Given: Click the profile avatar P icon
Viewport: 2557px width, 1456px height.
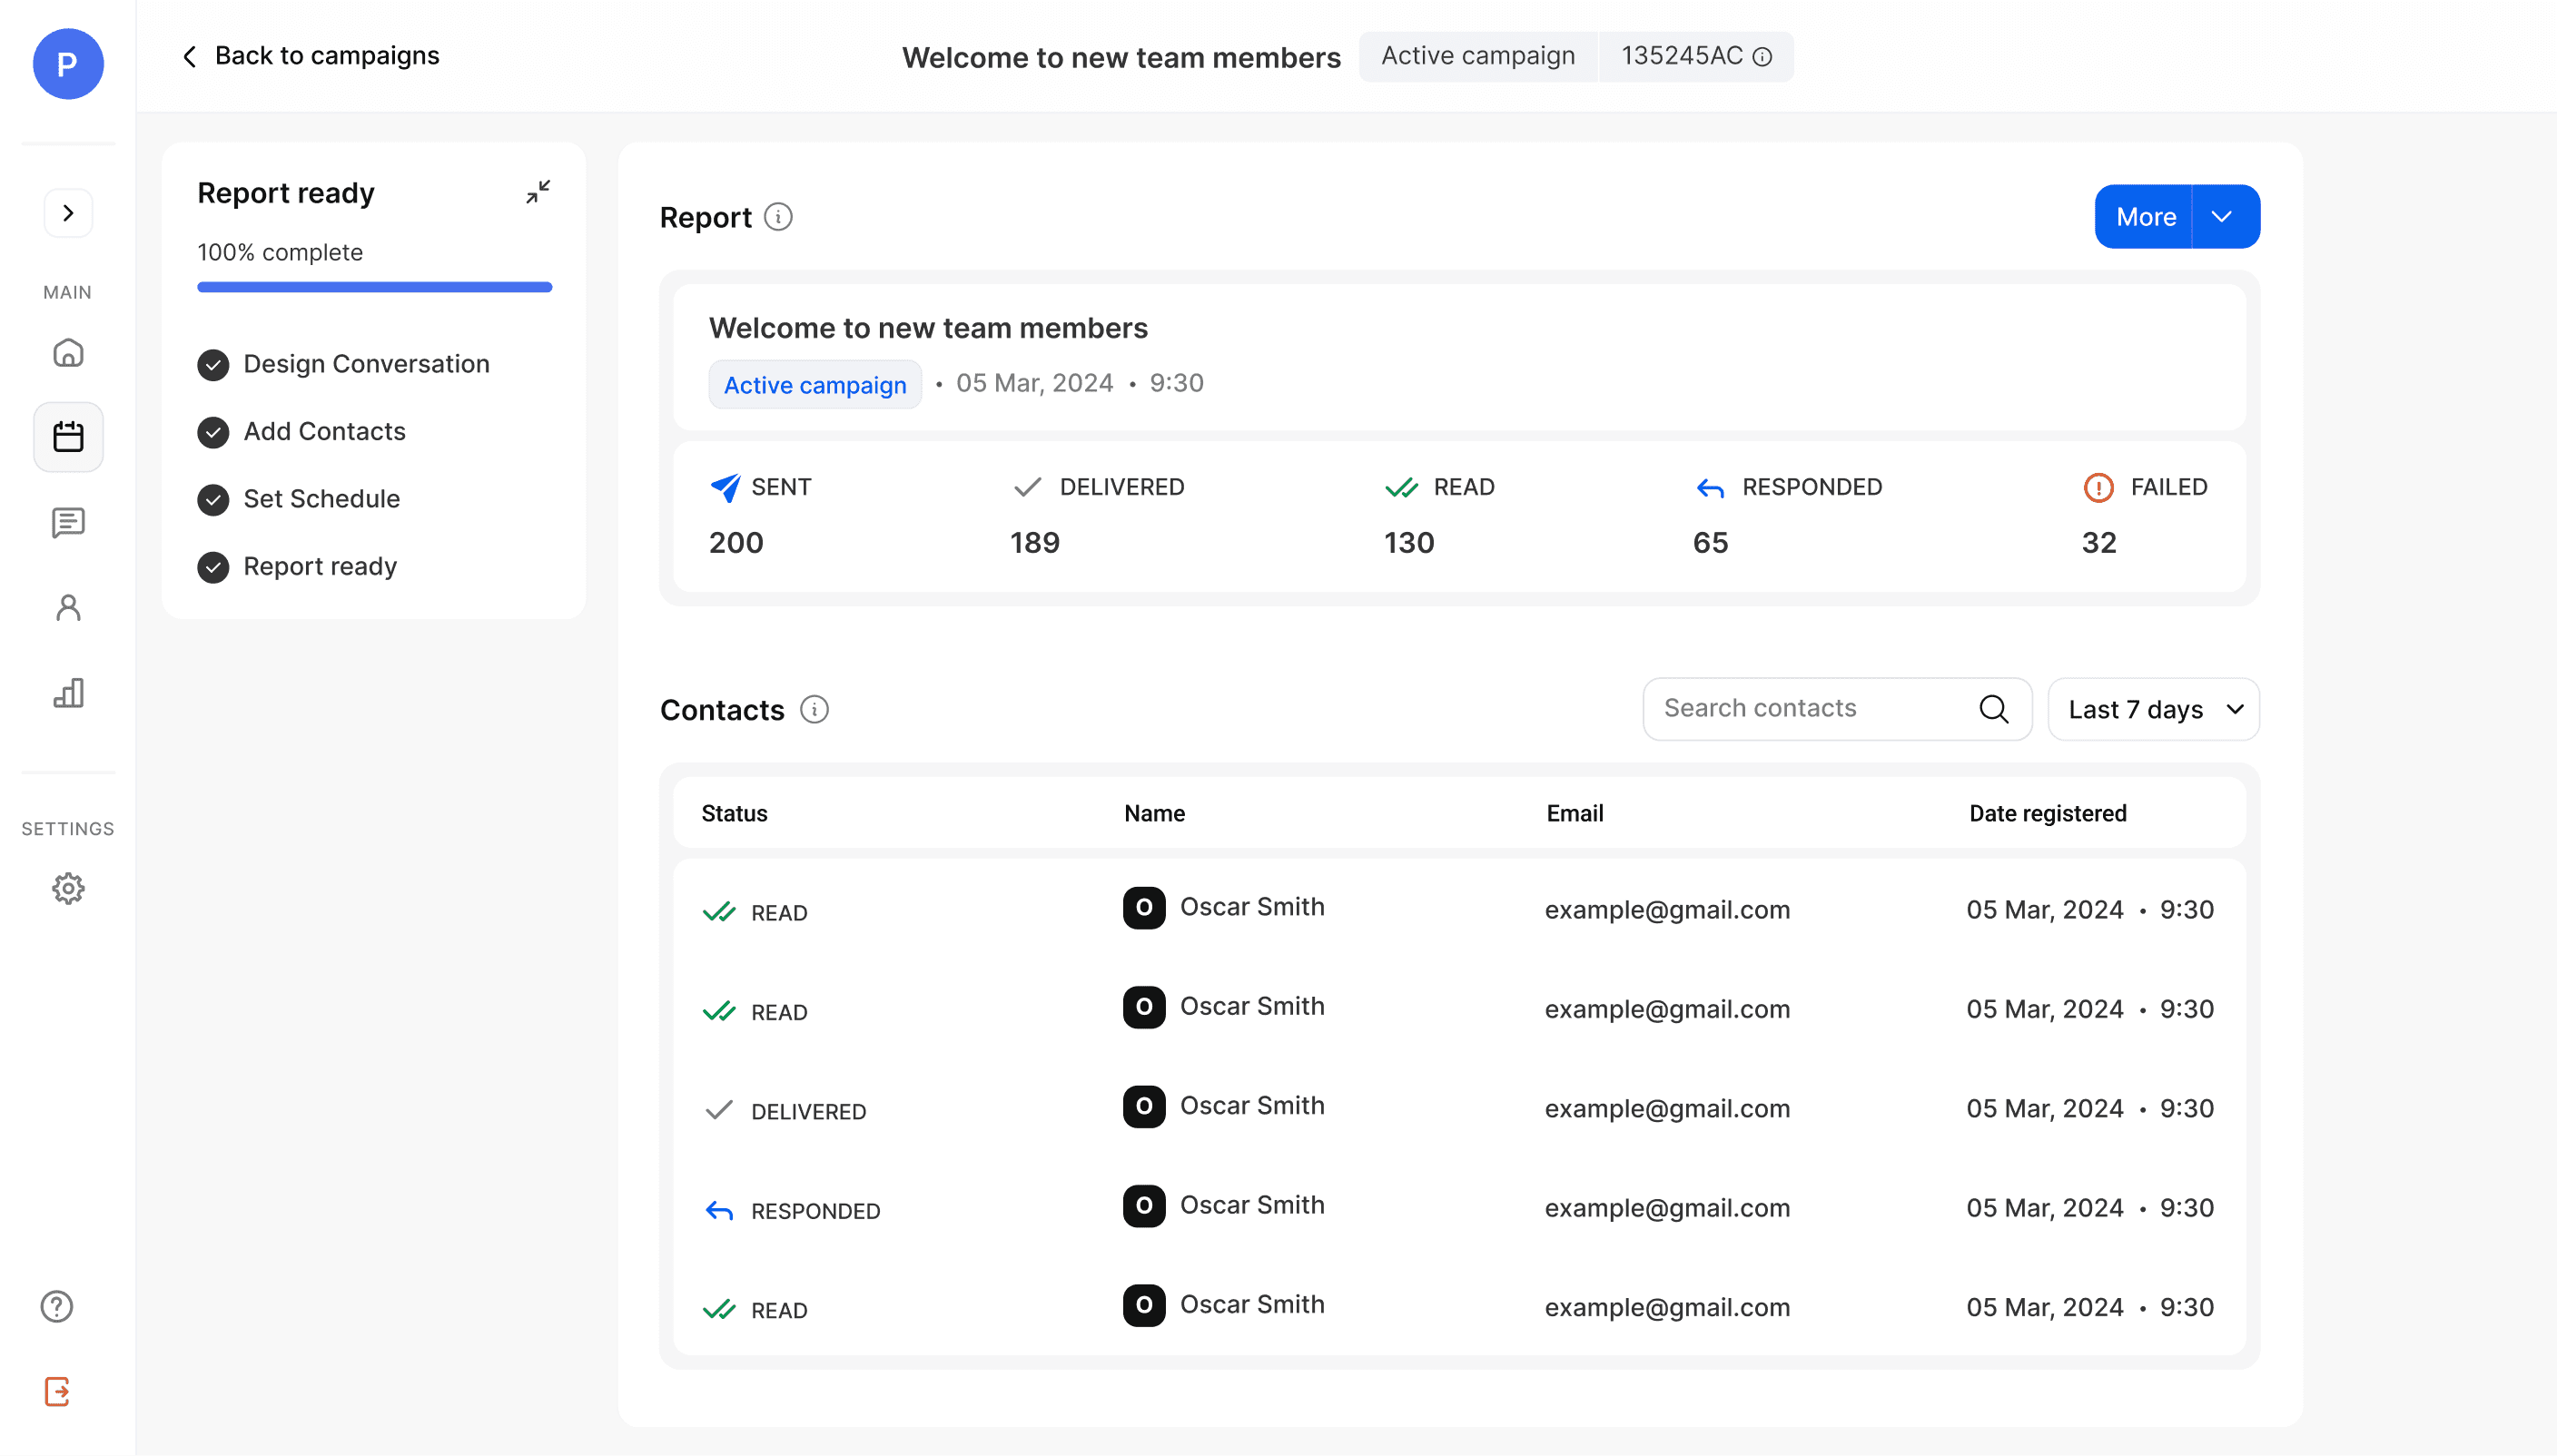Looking at the screenshot, I should [x=68, y=64].
